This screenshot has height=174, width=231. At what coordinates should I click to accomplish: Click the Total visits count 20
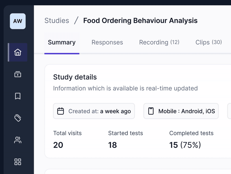(58, 145)
